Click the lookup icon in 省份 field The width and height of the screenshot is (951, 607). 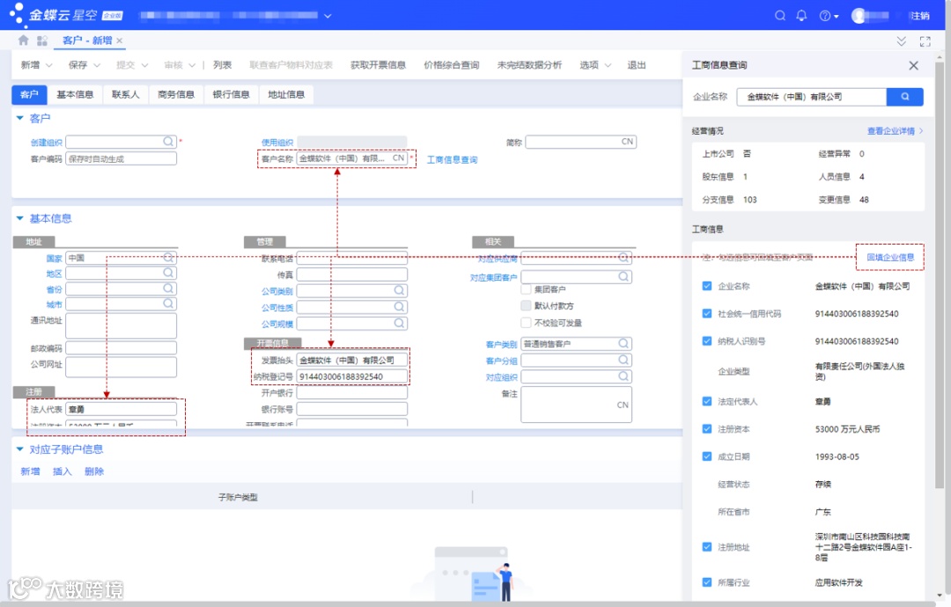point(168,289)
